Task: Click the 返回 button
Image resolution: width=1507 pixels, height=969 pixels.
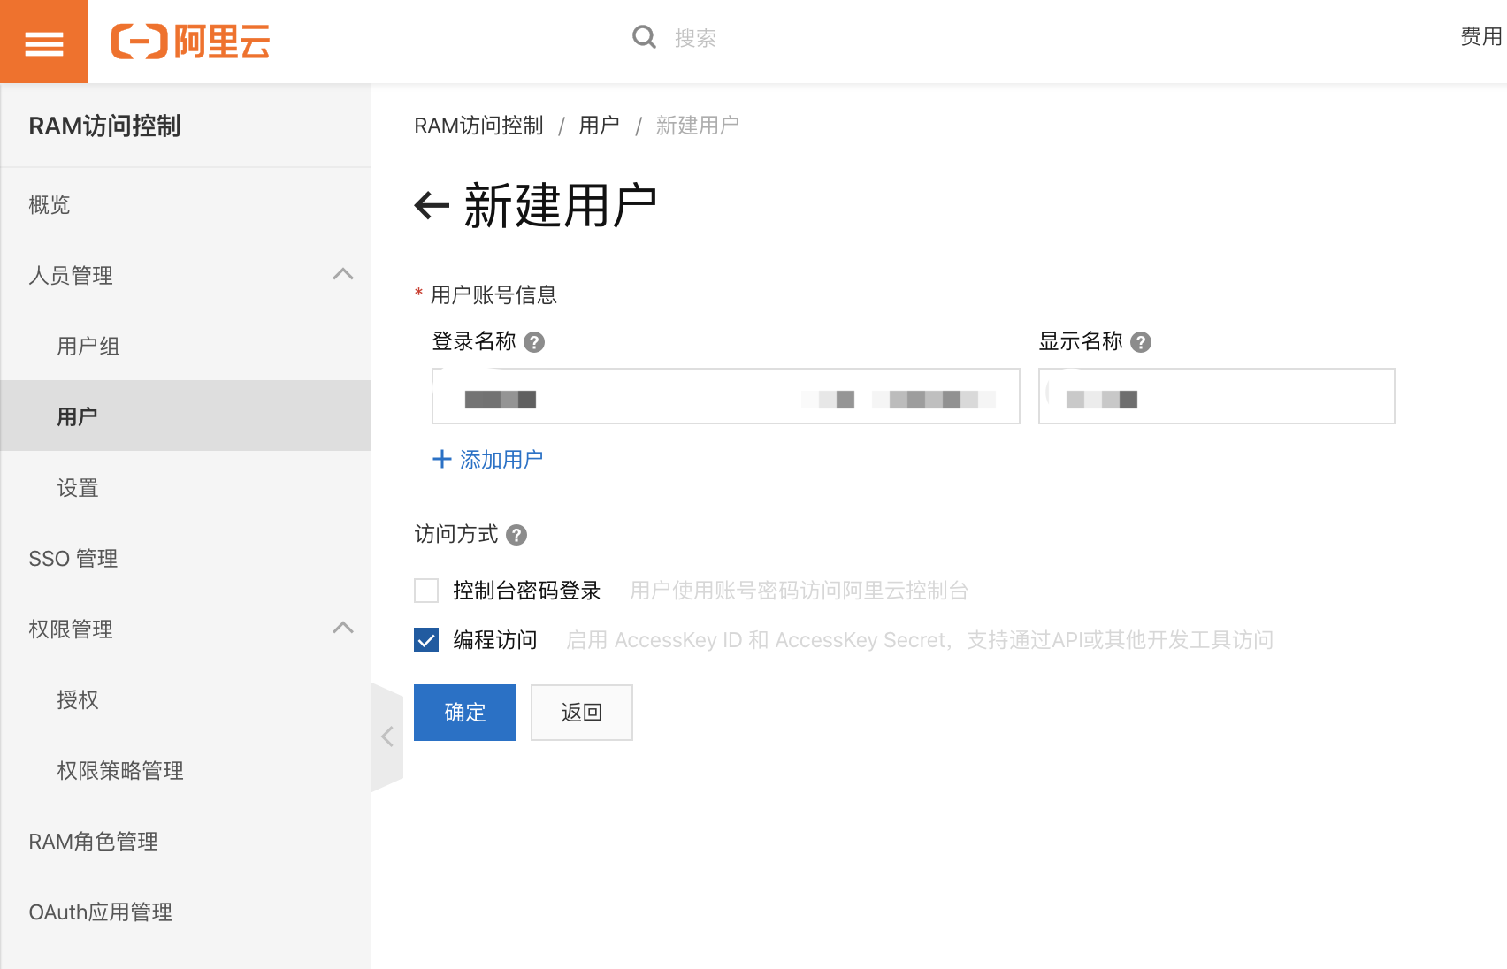Action: [x=582, y=713]
